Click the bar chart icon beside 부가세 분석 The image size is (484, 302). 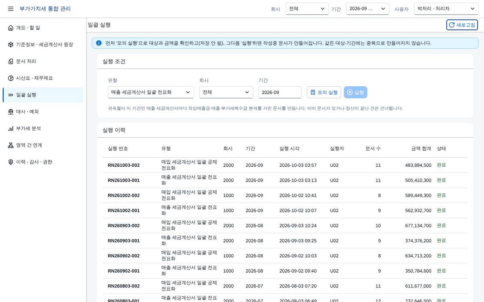coord(10,128)
